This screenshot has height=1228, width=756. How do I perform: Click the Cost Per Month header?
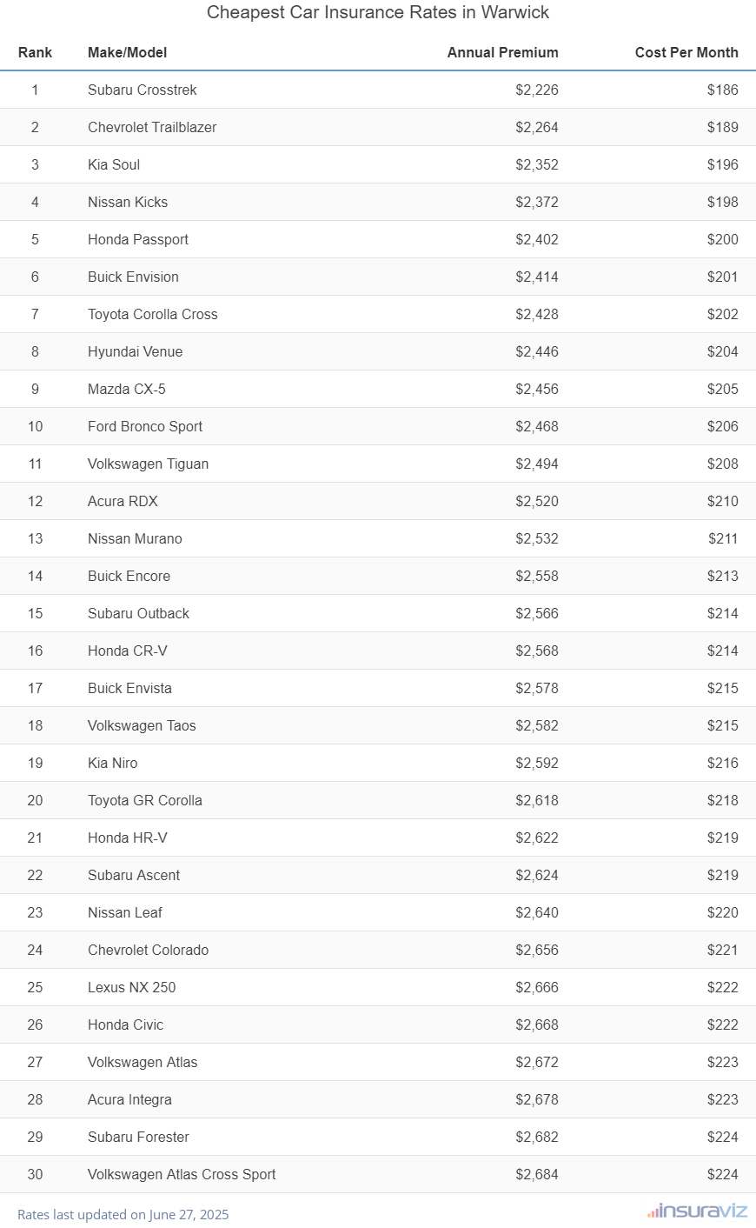pos(686,52)
